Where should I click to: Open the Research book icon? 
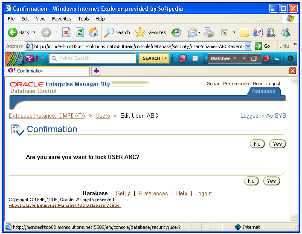coord(271,32)
